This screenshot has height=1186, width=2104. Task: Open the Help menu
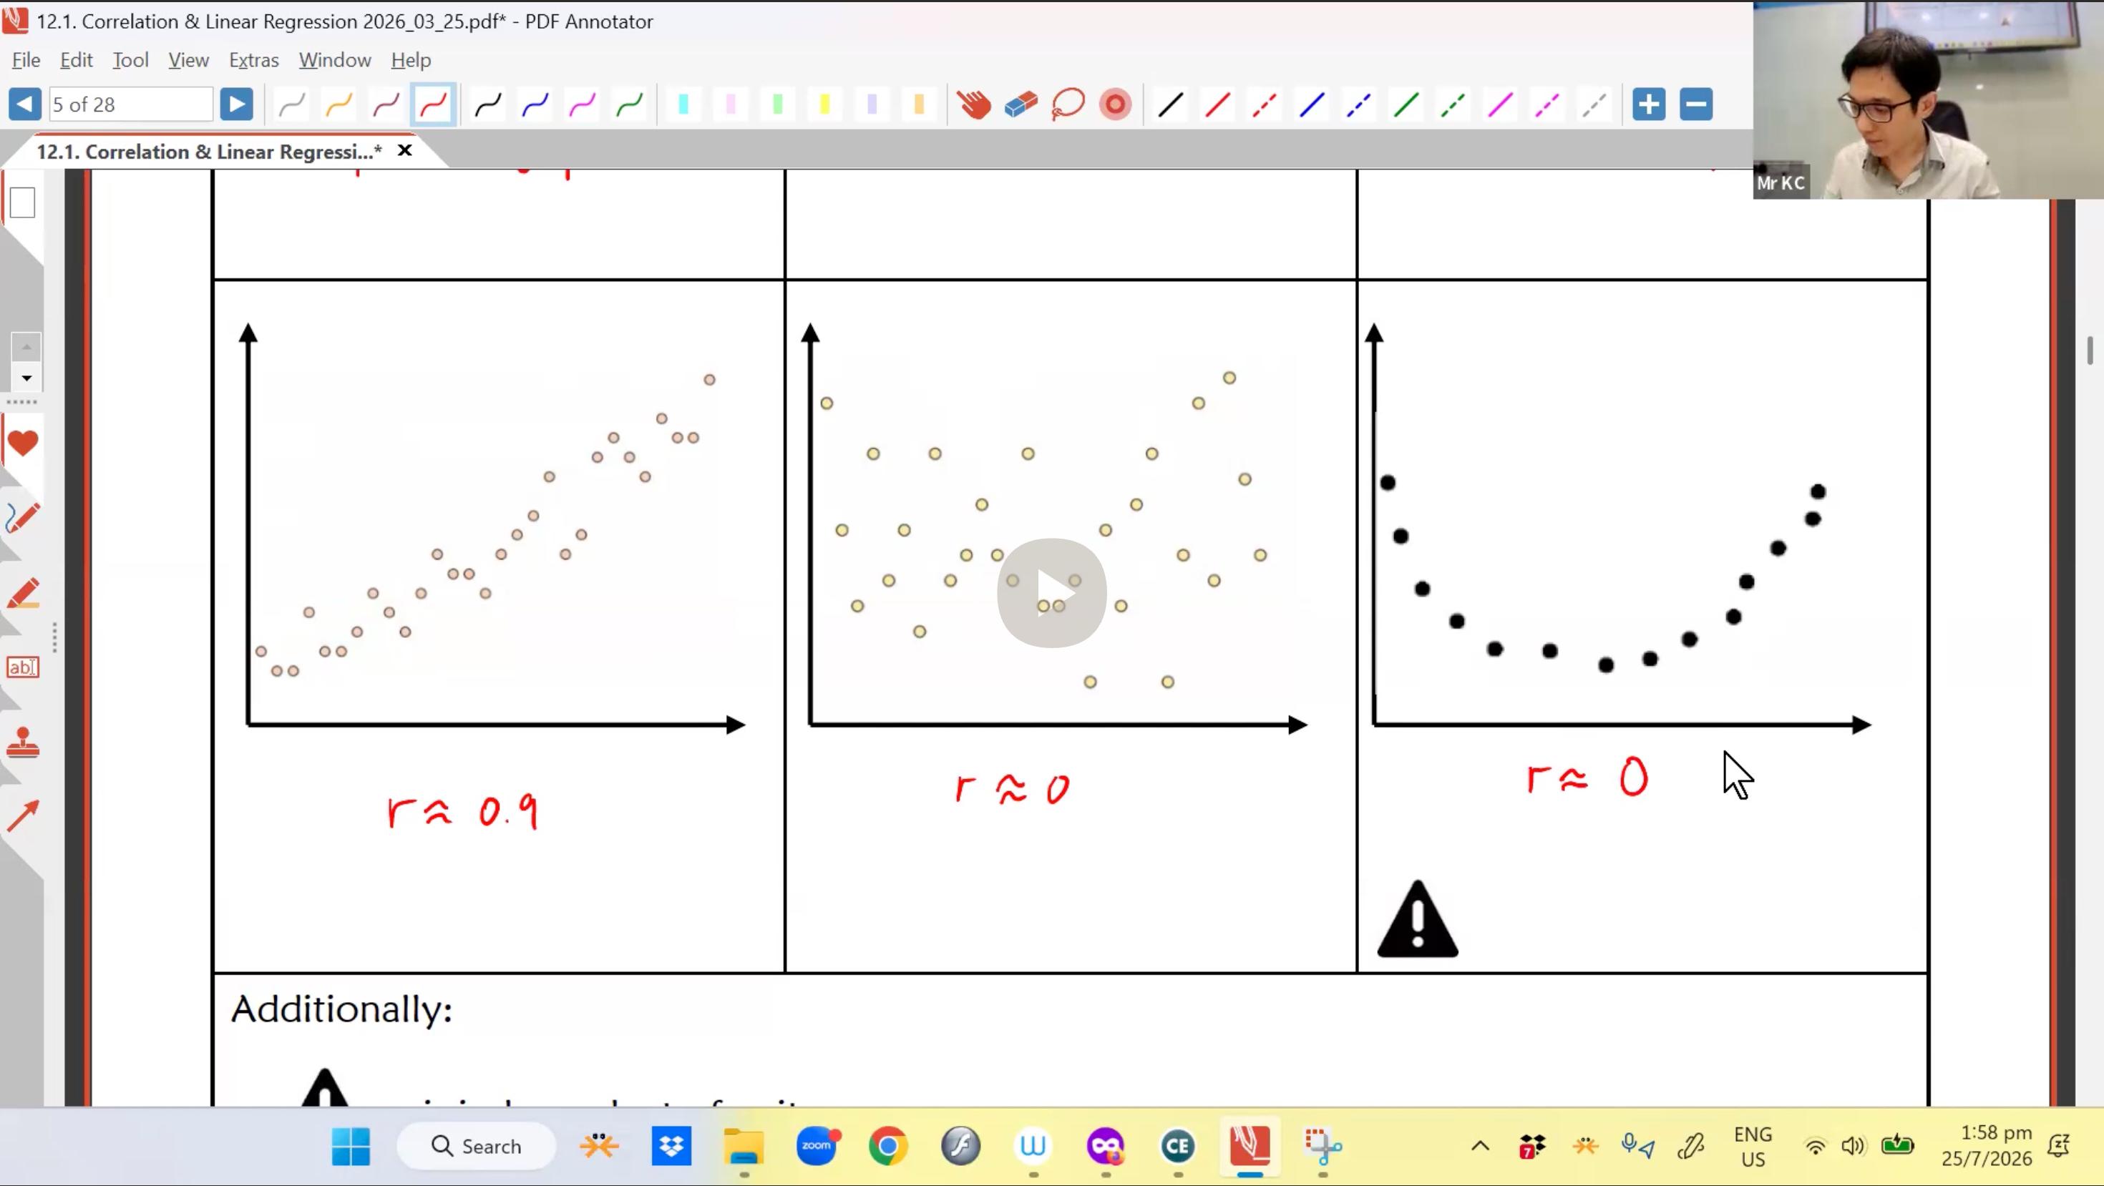pyautogui.click(x=411, y=60)
